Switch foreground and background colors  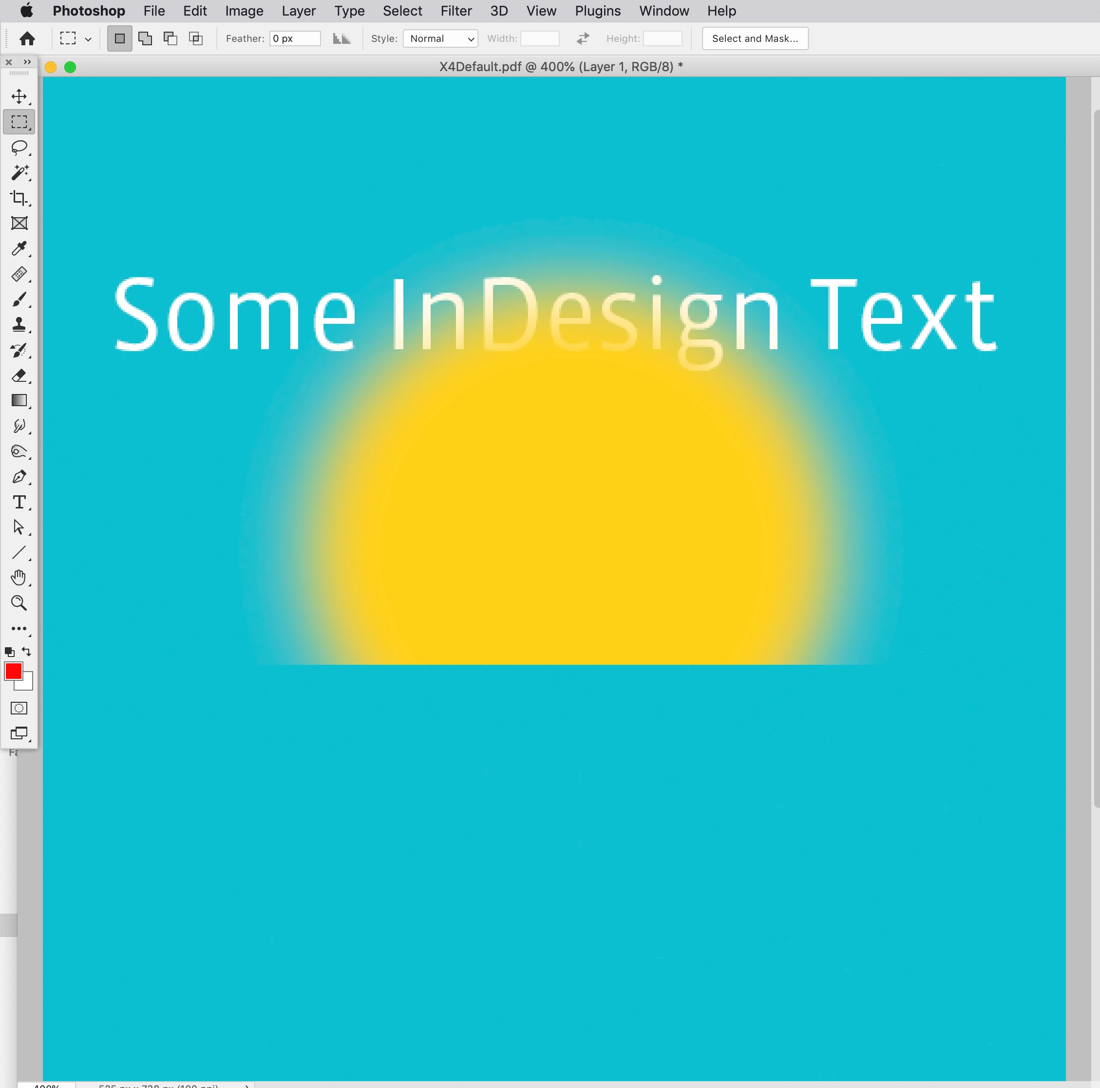[x=27, y=651]
